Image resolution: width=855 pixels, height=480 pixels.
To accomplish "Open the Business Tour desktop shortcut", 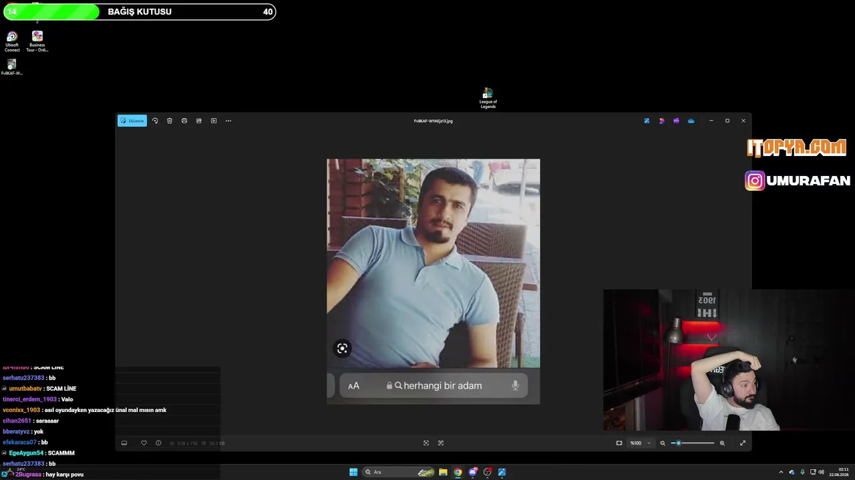I will (x=37, y=41).
